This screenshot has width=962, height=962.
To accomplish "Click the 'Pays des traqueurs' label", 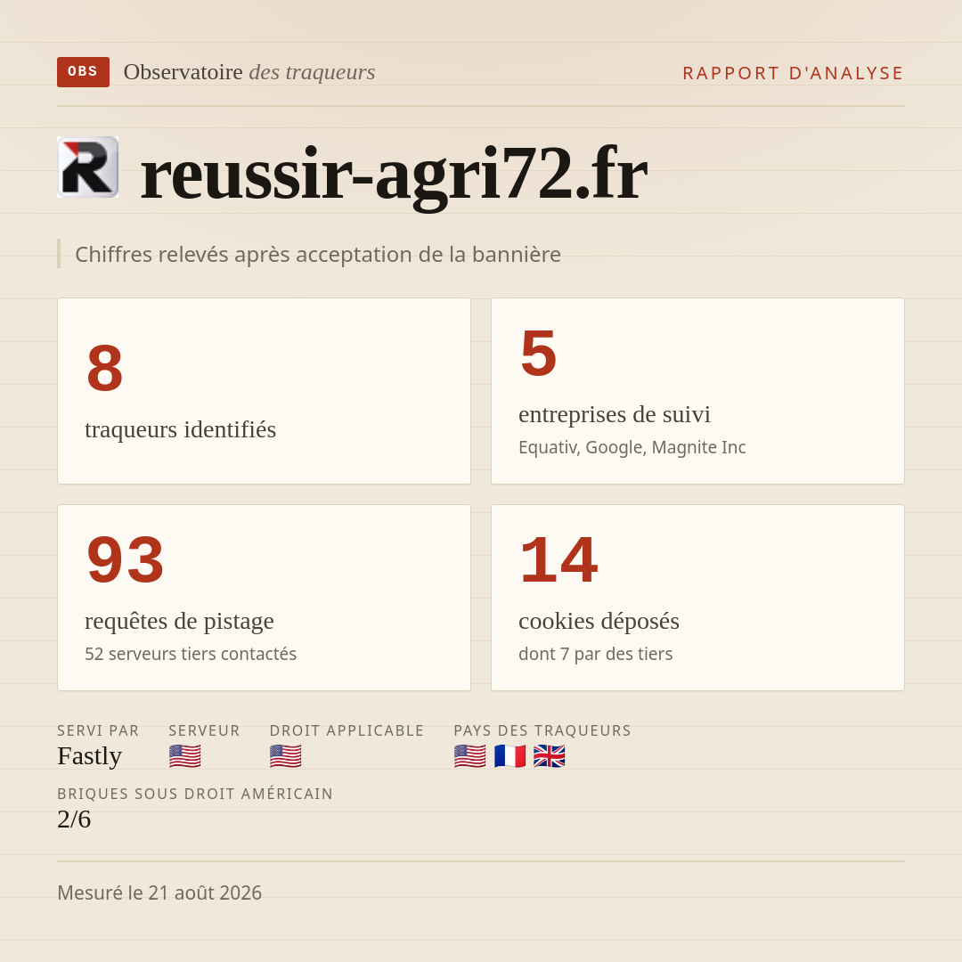I will (x=542, y=730).
